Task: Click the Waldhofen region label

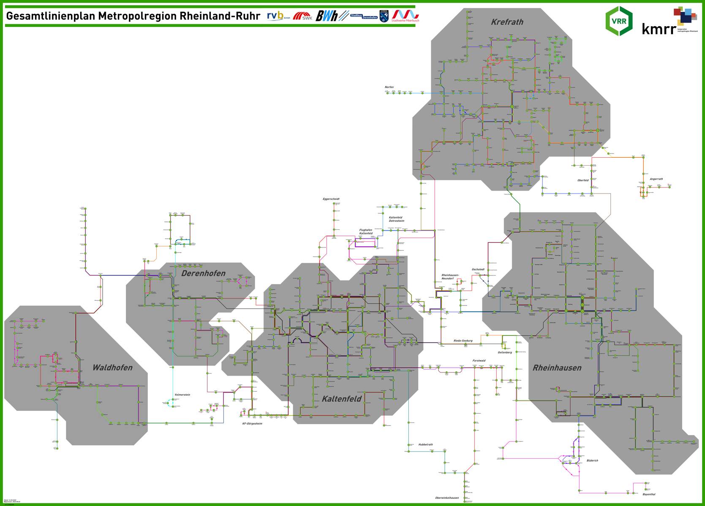Action: click(112, 368)
